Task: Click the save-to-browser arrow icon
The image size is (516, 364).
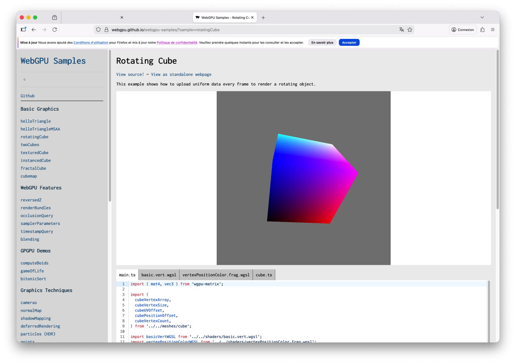Action: (482, 29)
